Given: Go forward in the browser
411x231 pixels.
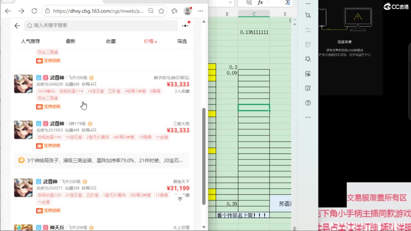Looking at the screenshot, I should pos(21,11).
